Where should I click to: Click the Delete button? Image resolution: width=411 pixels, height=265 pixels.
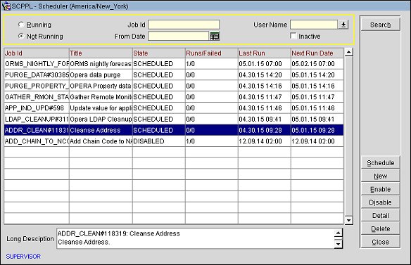click(x=380, y=228)
